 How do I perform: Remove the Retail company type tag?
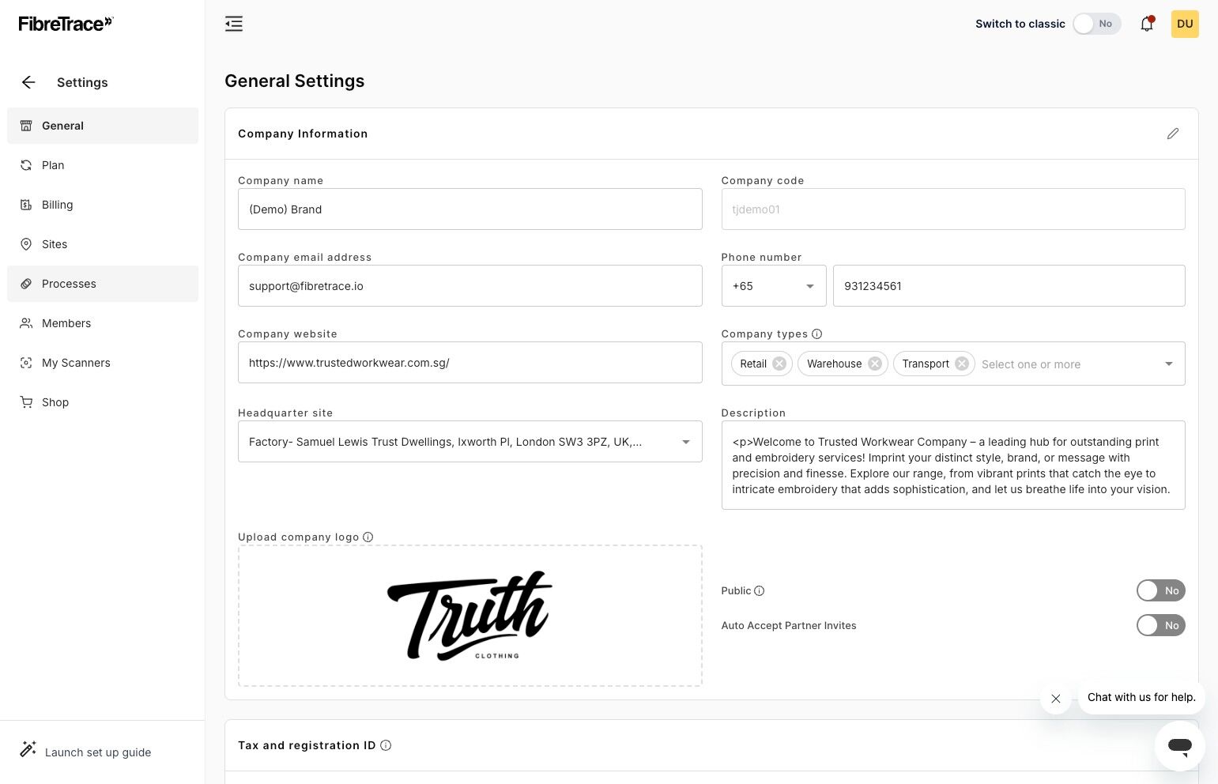[x=779, y=364]
